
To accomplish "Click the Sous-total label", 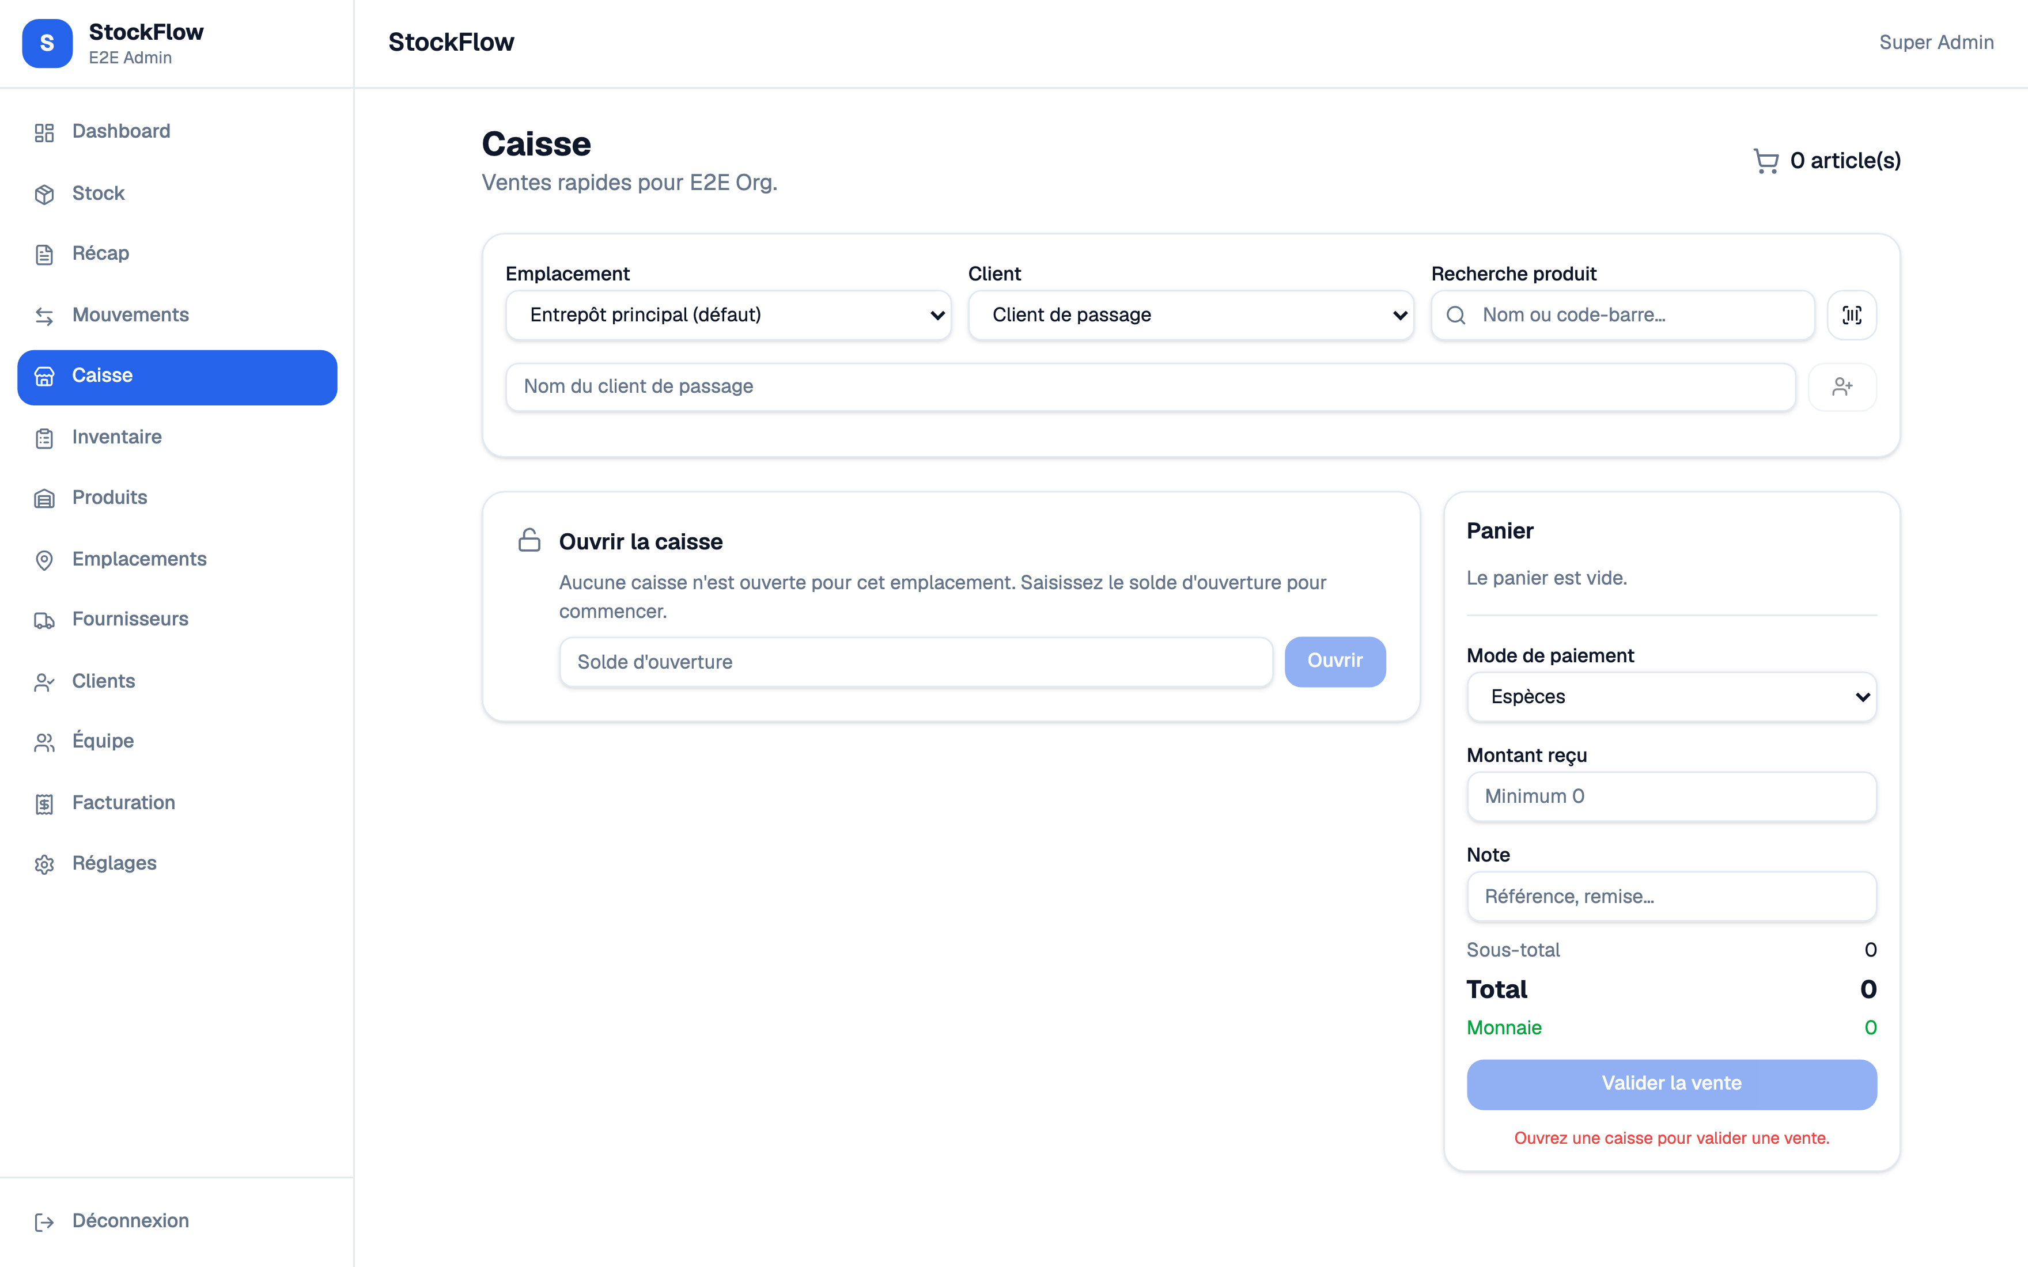I will tap(1512, 950).
